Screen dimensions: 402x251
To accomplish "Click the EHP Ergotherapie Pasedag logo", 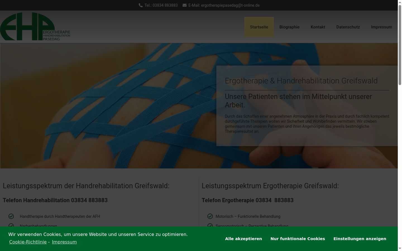I will coord(35,26).
